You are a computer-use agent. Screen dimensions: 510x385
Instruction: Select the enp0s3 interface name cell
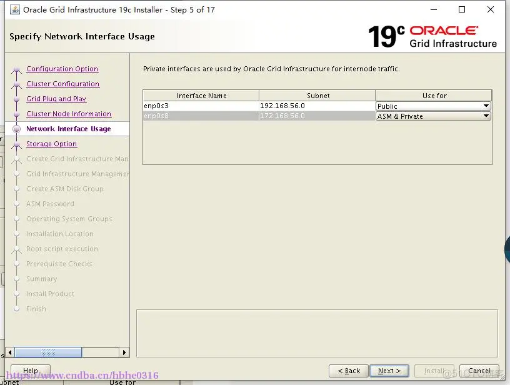pyautogui.click(x=201, y=106)
